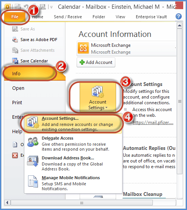The image size is (187, 210).
Task: Click the horizontal scrollbar thumb
Action: (82, 203)
